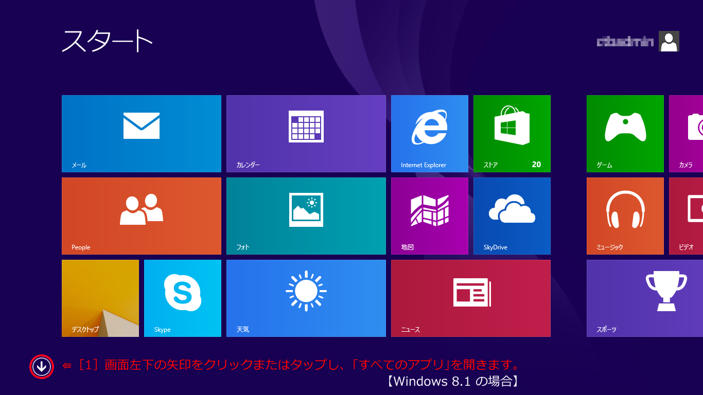The height and width of the screenshot is (395, 703).
Task: Open the Games (ゲーム) tile
Action: pos(625,134)
